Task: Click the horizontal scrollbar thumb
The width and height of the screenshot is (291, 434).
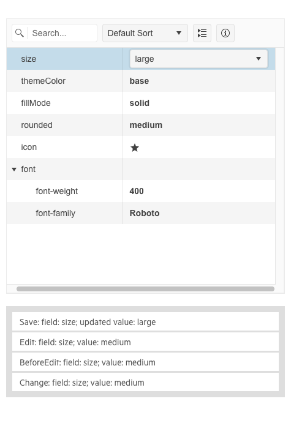Action: coord(145,289)
